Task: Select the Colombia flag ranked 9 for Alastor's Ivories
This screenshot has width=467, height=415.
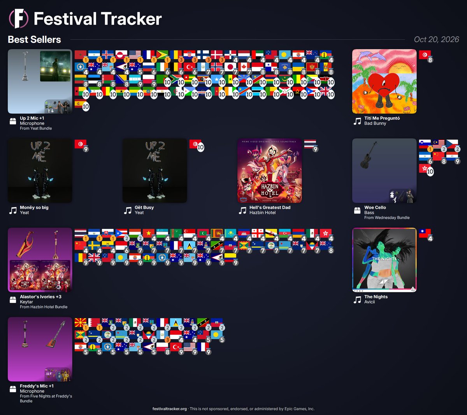Action: 230,258
